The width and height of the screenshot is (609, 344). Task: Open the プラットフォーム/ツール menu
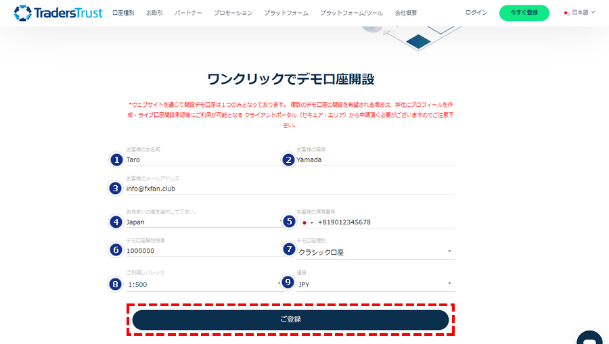point(351,13)
